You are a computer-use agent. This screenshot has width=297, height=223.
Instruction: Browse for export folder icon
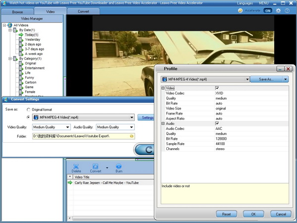132,136
